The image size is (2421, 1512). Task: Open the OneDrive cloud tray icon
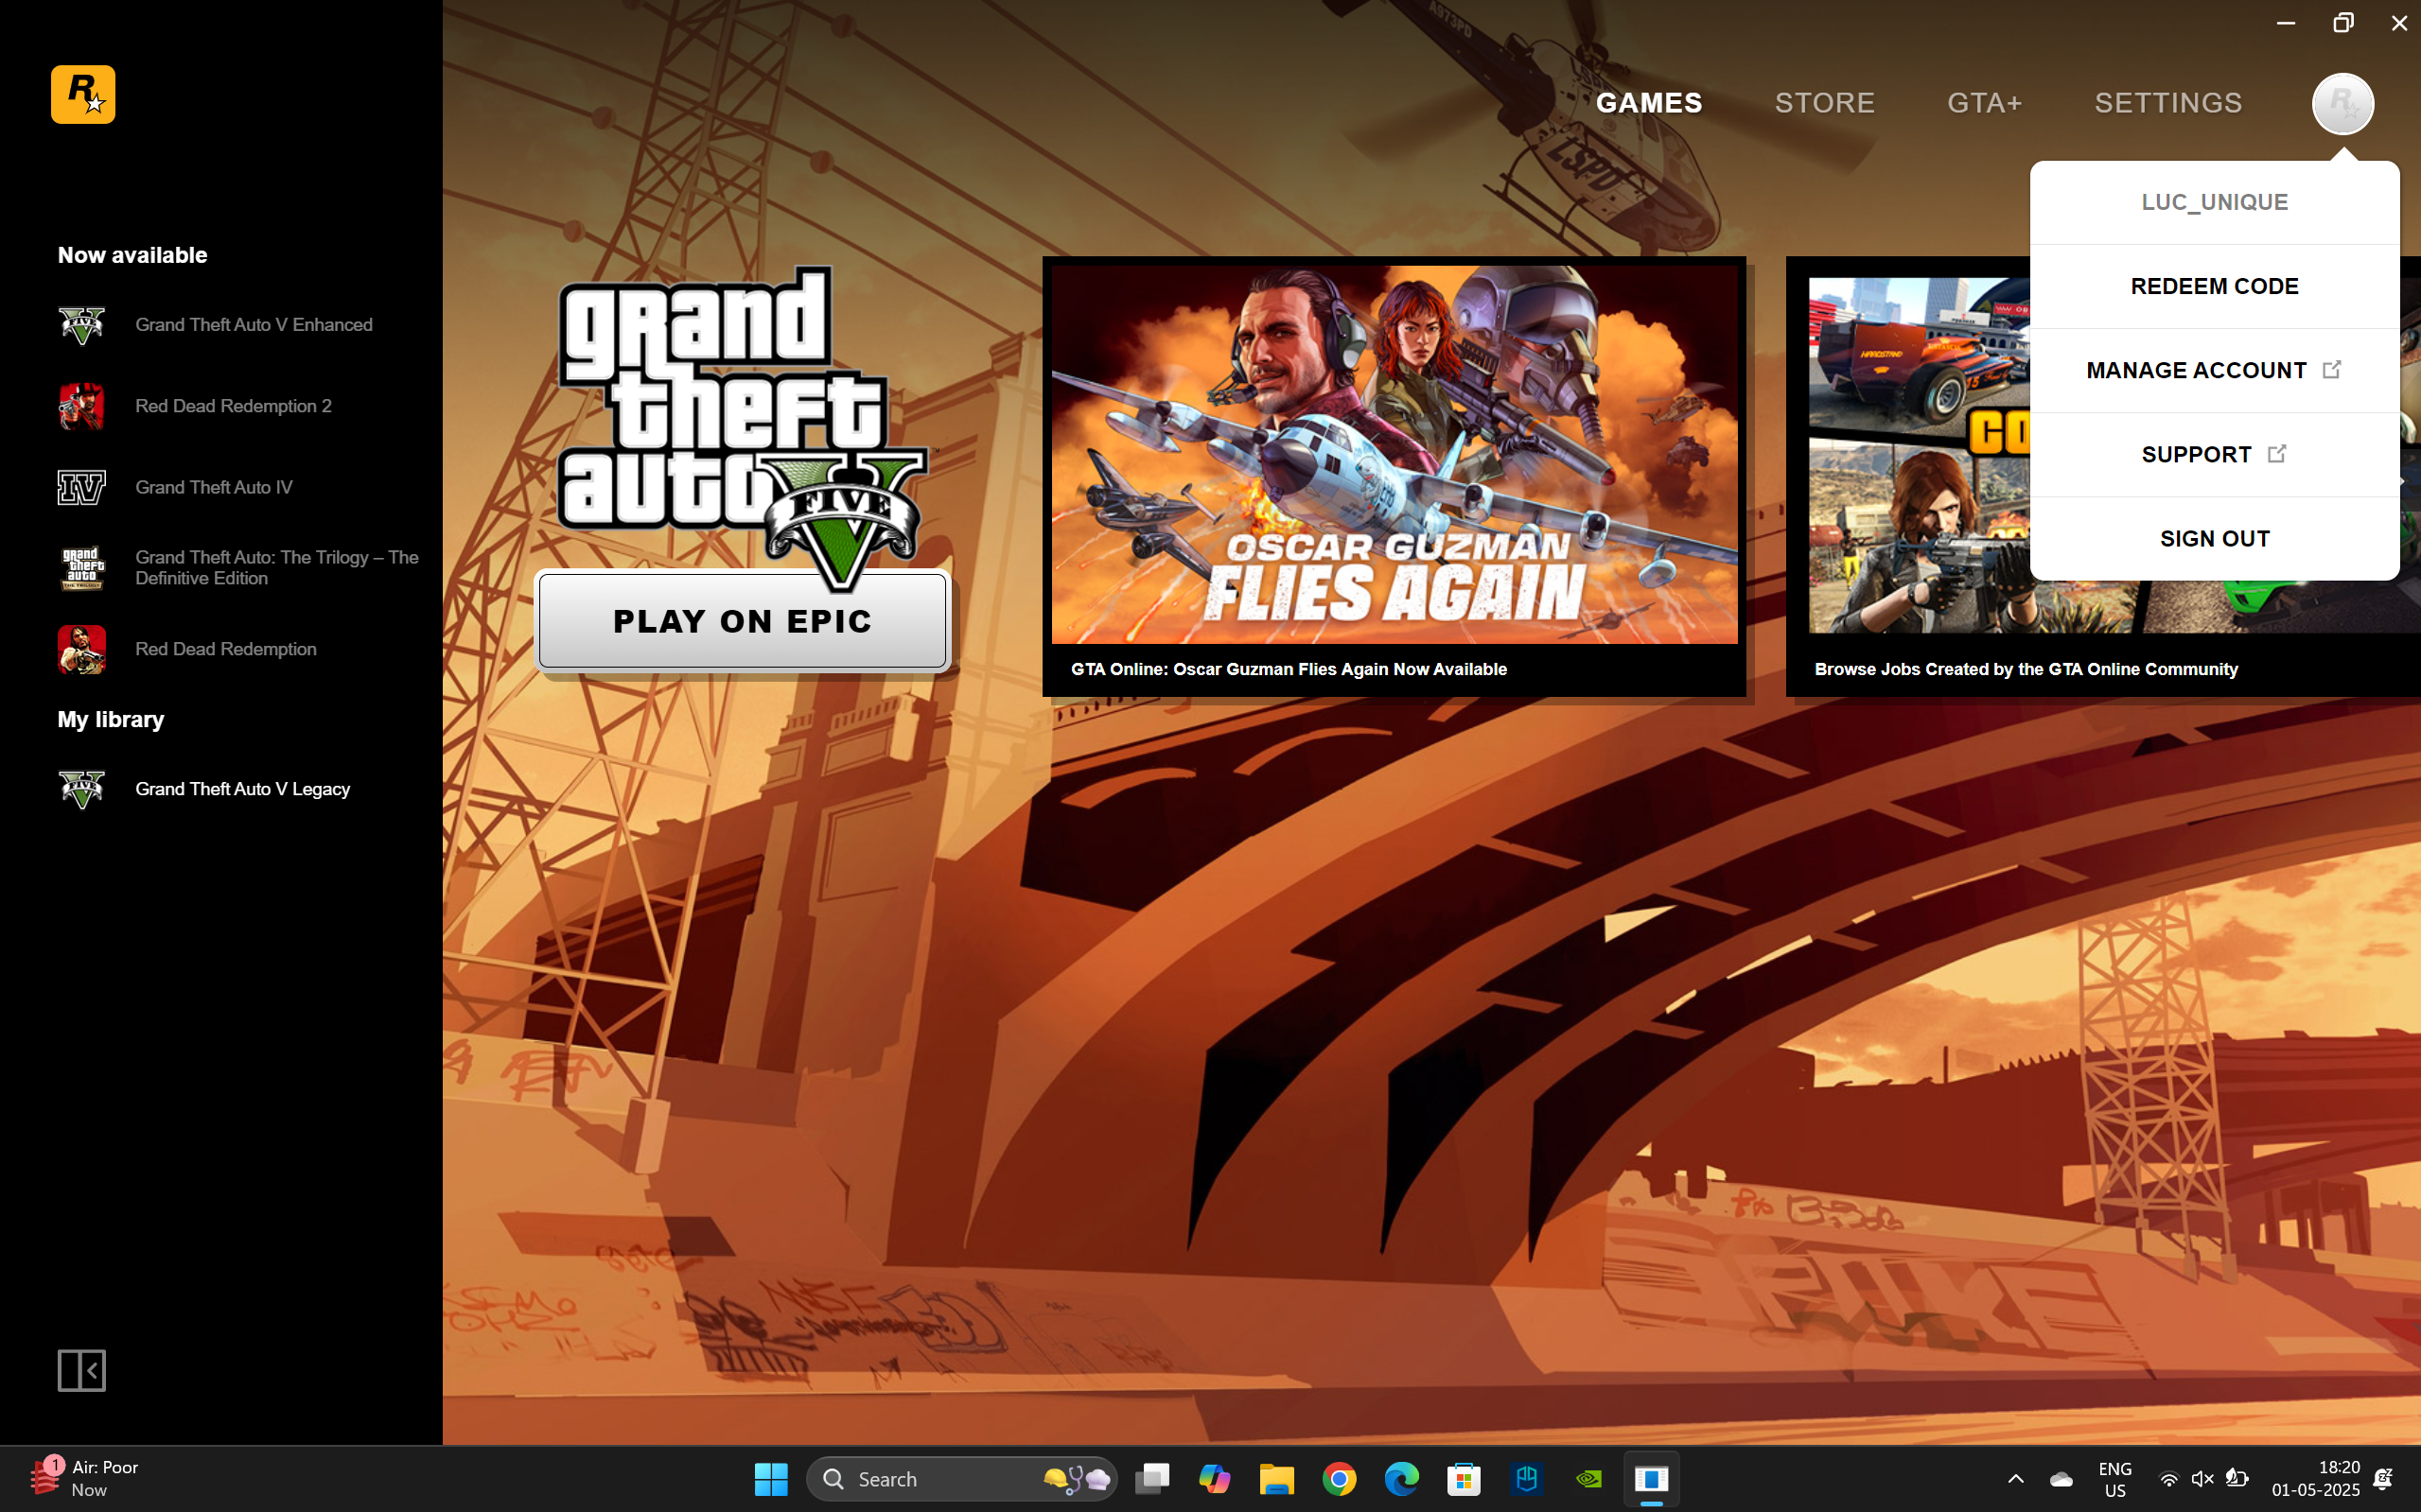point(2061,1479)
